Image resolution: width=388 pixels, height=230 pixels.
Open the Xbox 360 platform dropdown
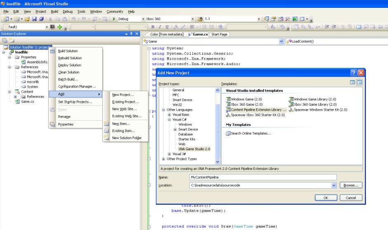point(193,19)
